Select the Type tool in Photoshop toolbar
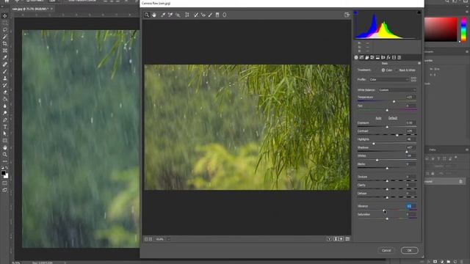Screen dimensions: 470x264 5,127
